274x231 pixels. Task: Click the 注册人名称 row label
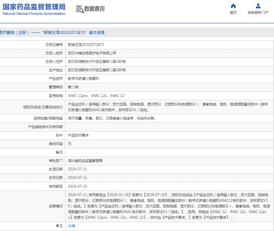[54, 53]
